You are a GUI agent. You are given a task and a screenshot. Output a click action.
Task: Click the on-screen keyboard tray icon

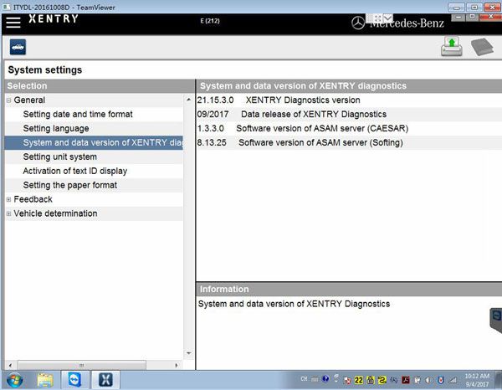(x=315, y=380)
